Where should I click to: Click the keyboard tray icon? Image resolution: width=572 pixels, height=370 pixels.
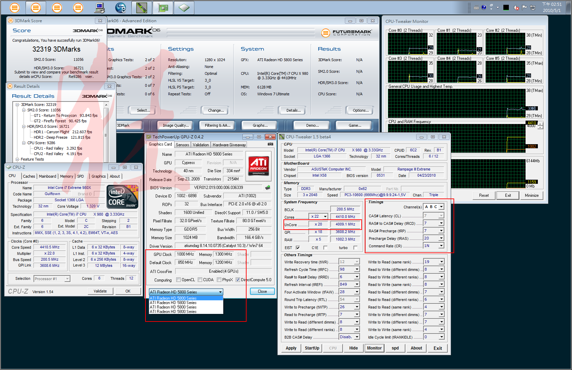click(476, 8)
